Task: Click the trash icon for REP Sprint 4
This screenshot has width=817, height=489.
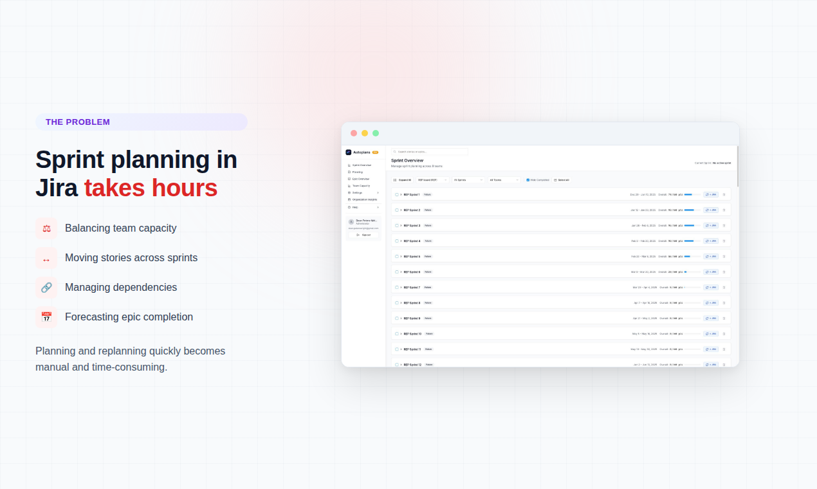Action: pos(724,241)
